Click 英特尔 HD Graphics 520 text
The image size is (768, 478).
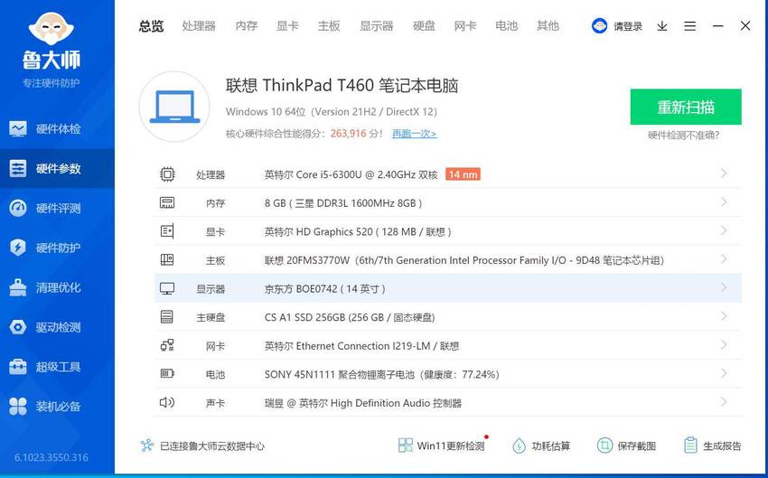coord(358,231)
